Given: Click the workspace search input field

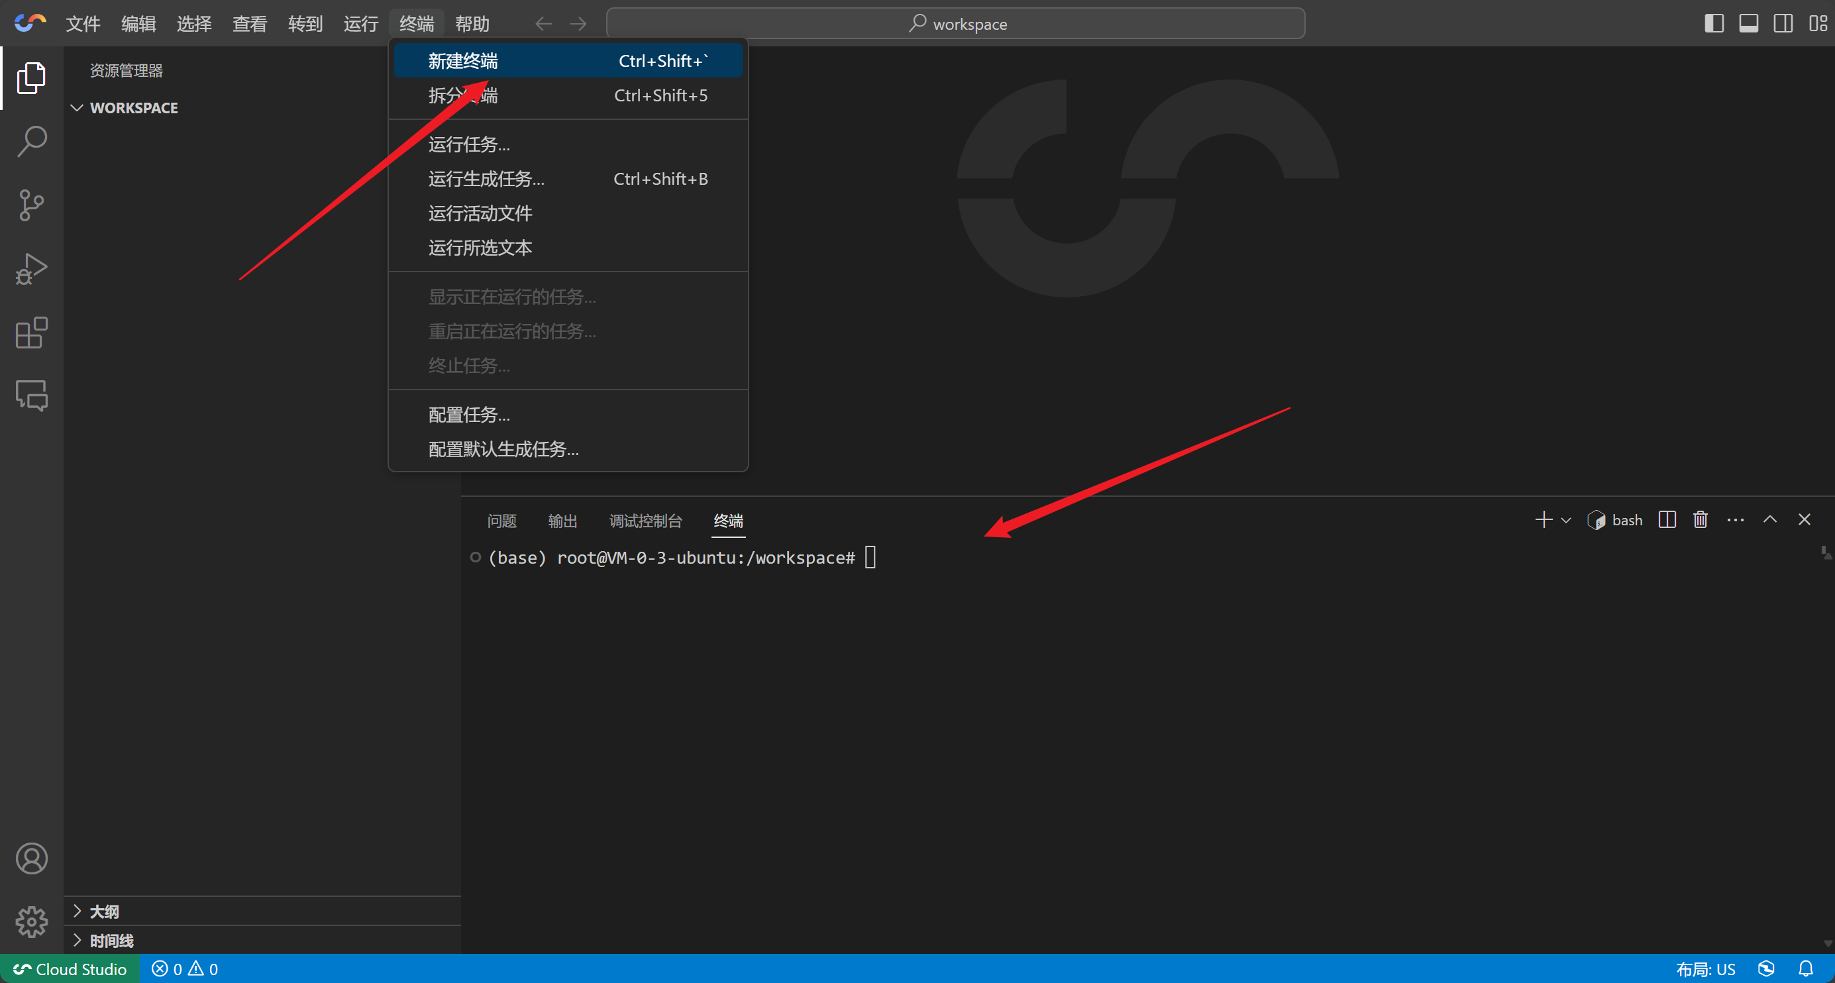Looking at the screenshot, I should 955,23.
